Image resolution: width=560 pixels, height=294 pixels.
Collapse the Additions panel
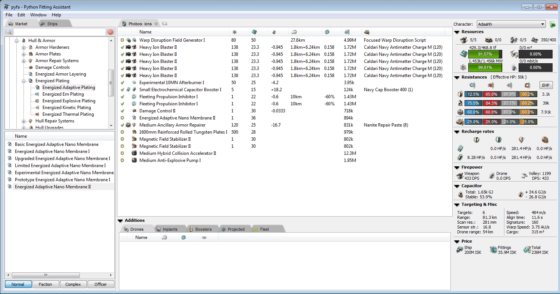coord(120,220)
